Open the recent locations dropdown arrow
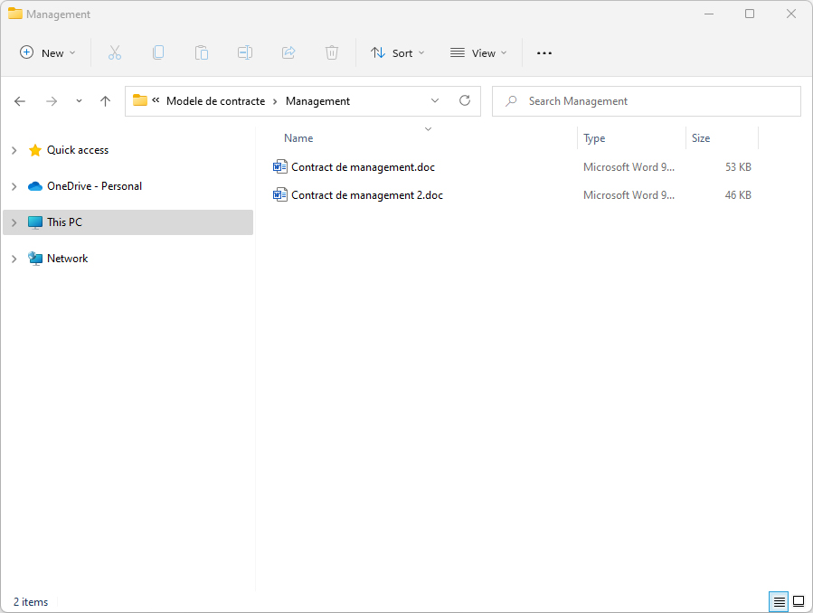The image size is (813, 613). [79, 101]
